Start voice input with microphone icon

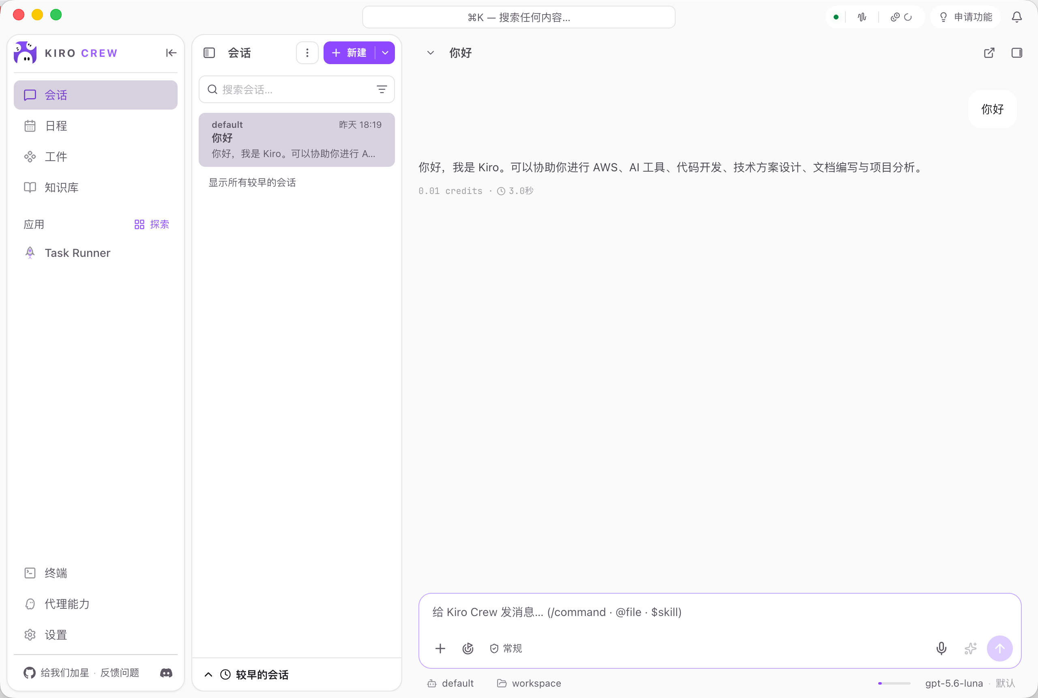coord(941,648)
